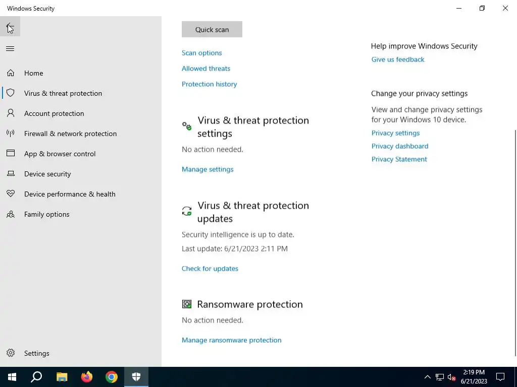The height and width of the screenshot is (387, 517).
Task: Start a Quick scan
Action: pyautogui.click(x=212, y=29)
